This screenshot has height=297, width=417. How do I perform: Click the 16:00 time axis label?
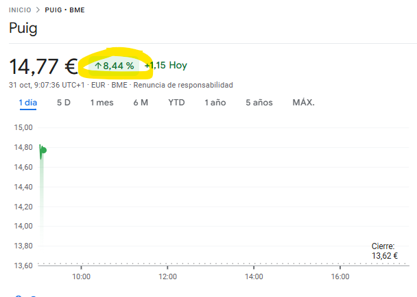[340, 276]
